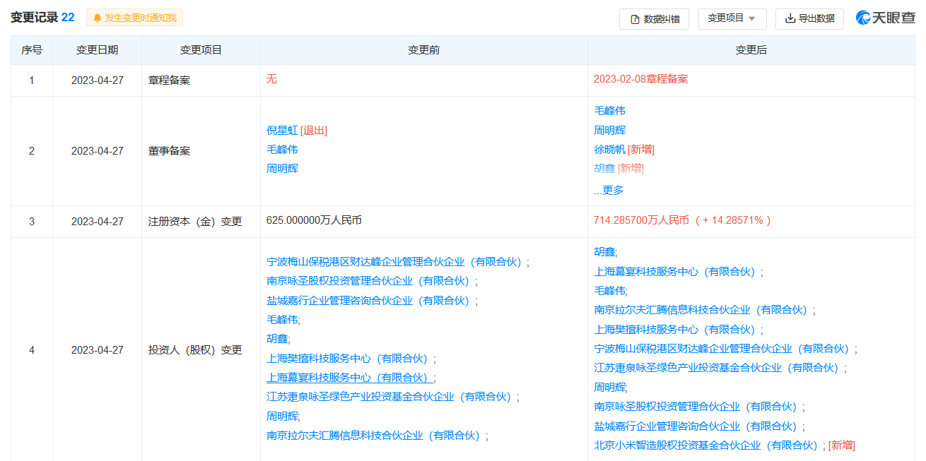
Task: Open 北京小米智造股权投资基金合伙企业 link
Action: tap(705, 445)
